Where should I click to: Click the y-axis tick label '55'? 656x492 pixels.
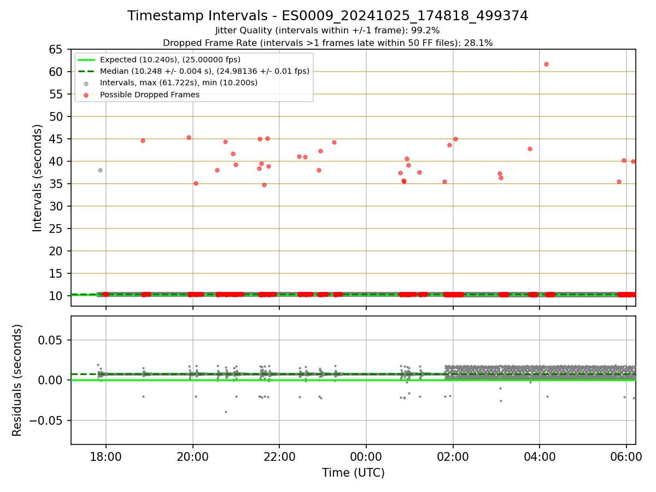coord(56,94)
